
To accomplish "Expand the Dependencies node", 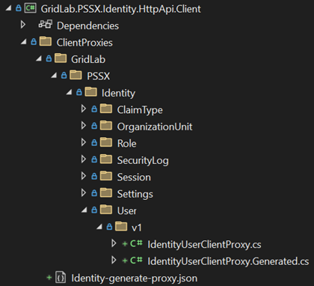I will tap(23, 25).
